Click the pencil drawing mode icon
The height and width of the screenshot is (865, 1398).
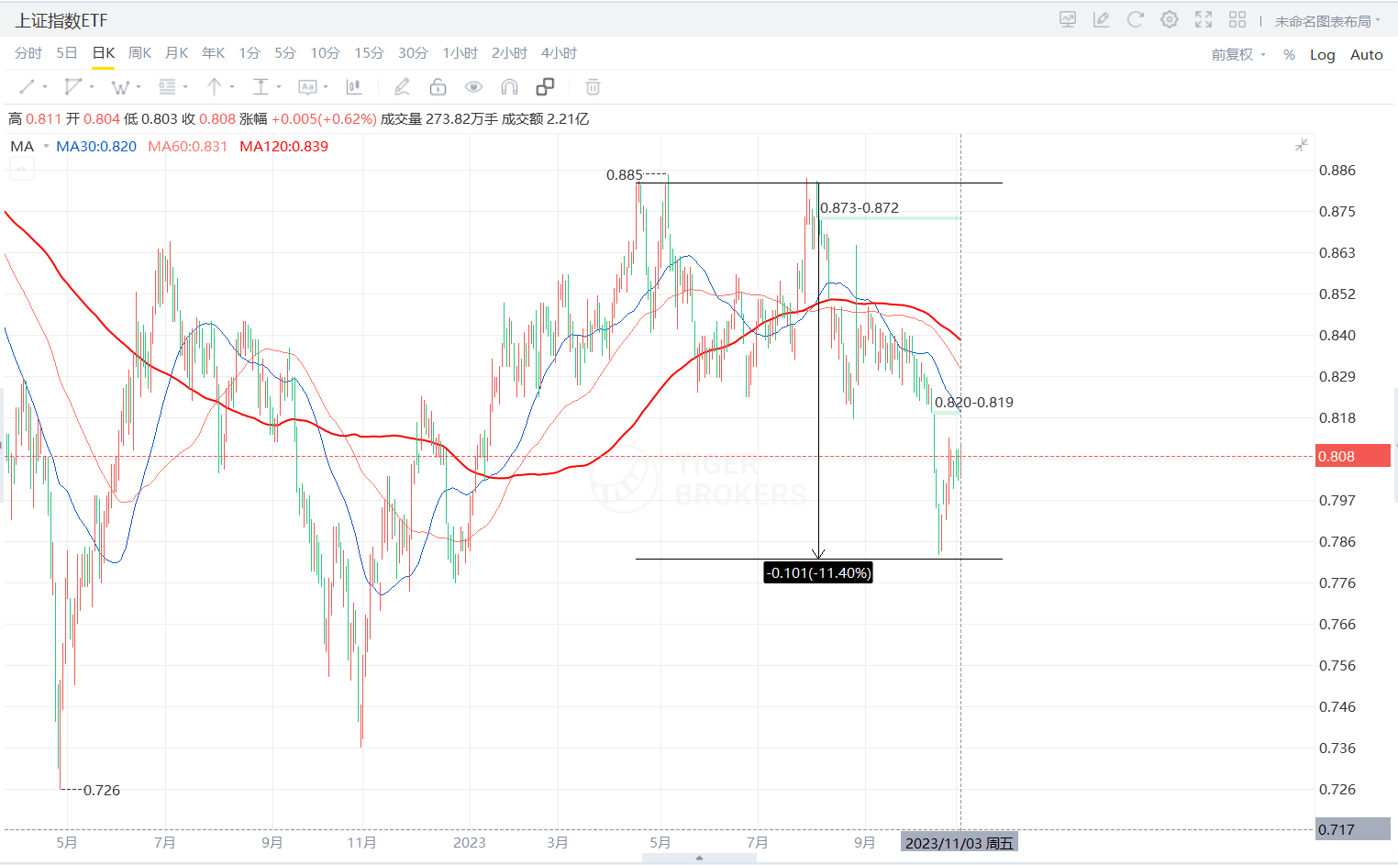tap(402, 87)
